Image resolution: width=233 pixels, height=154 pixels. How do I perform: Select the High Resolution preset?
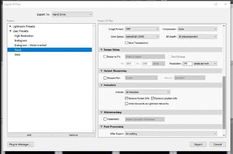click(x=24, y=36)
